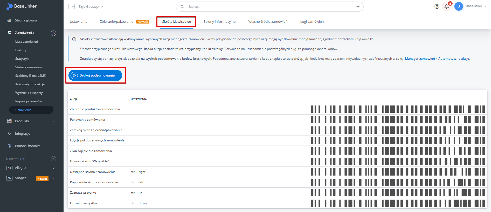Click 'Zamknij okno zbierania/pakowania' action
Viewport: 491px width, 212px height.
[x=96, y=130]
